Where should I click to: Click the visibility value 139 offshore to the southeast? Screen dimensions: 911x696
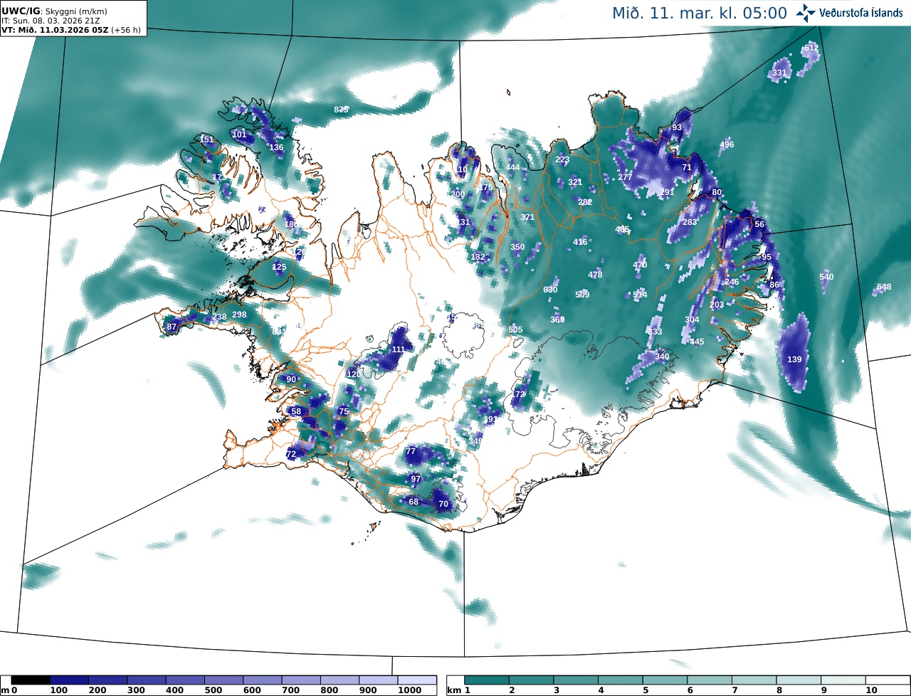coord(794,359)
